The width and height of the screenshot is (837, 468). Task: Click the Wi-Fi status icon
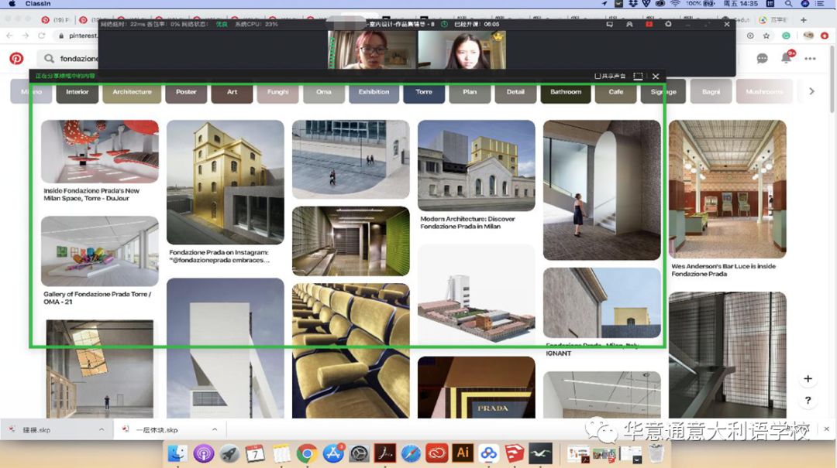click(x=675, y=4)
